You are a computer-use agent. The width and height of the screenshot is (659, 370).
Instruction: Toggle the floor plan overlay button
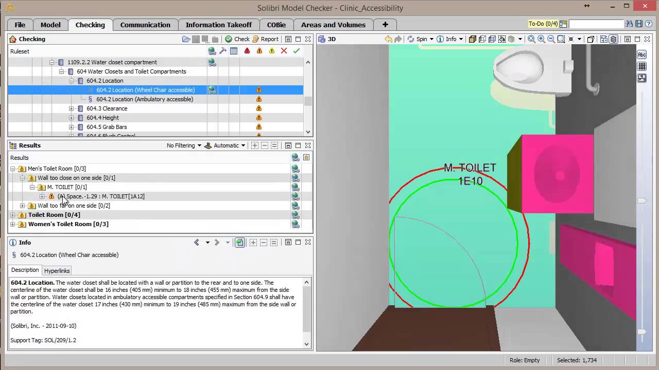[x=642, y=78]
